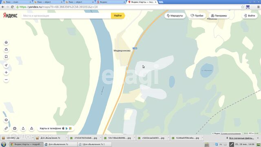Image resolution: width=261 pixels, height=147 pixels.
Task: Zoom in with the plus button
Action: [x=6, y=73]
